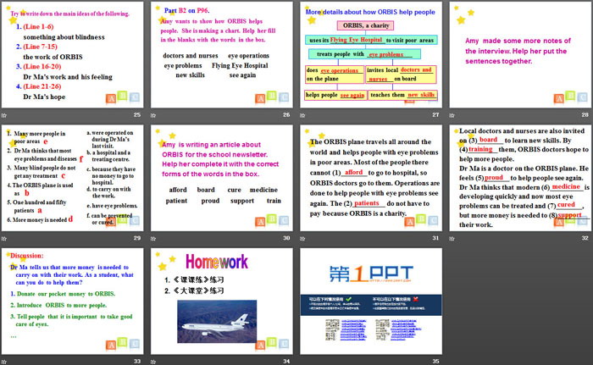593x365 pixels.
Task: Click animation star icon under slide 30
Action: point(153,238)
